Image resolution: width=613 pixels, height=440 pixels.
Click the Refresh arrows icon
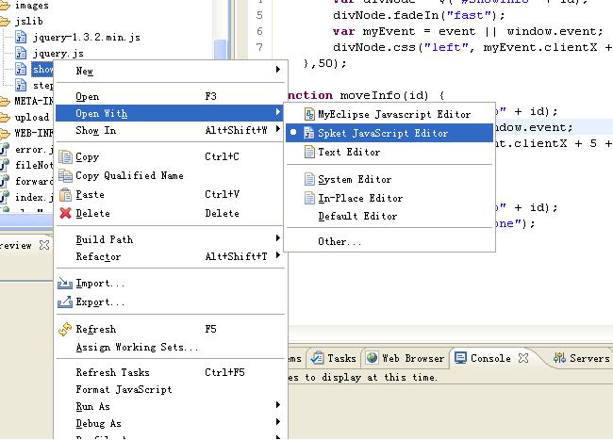click(65, 329)
